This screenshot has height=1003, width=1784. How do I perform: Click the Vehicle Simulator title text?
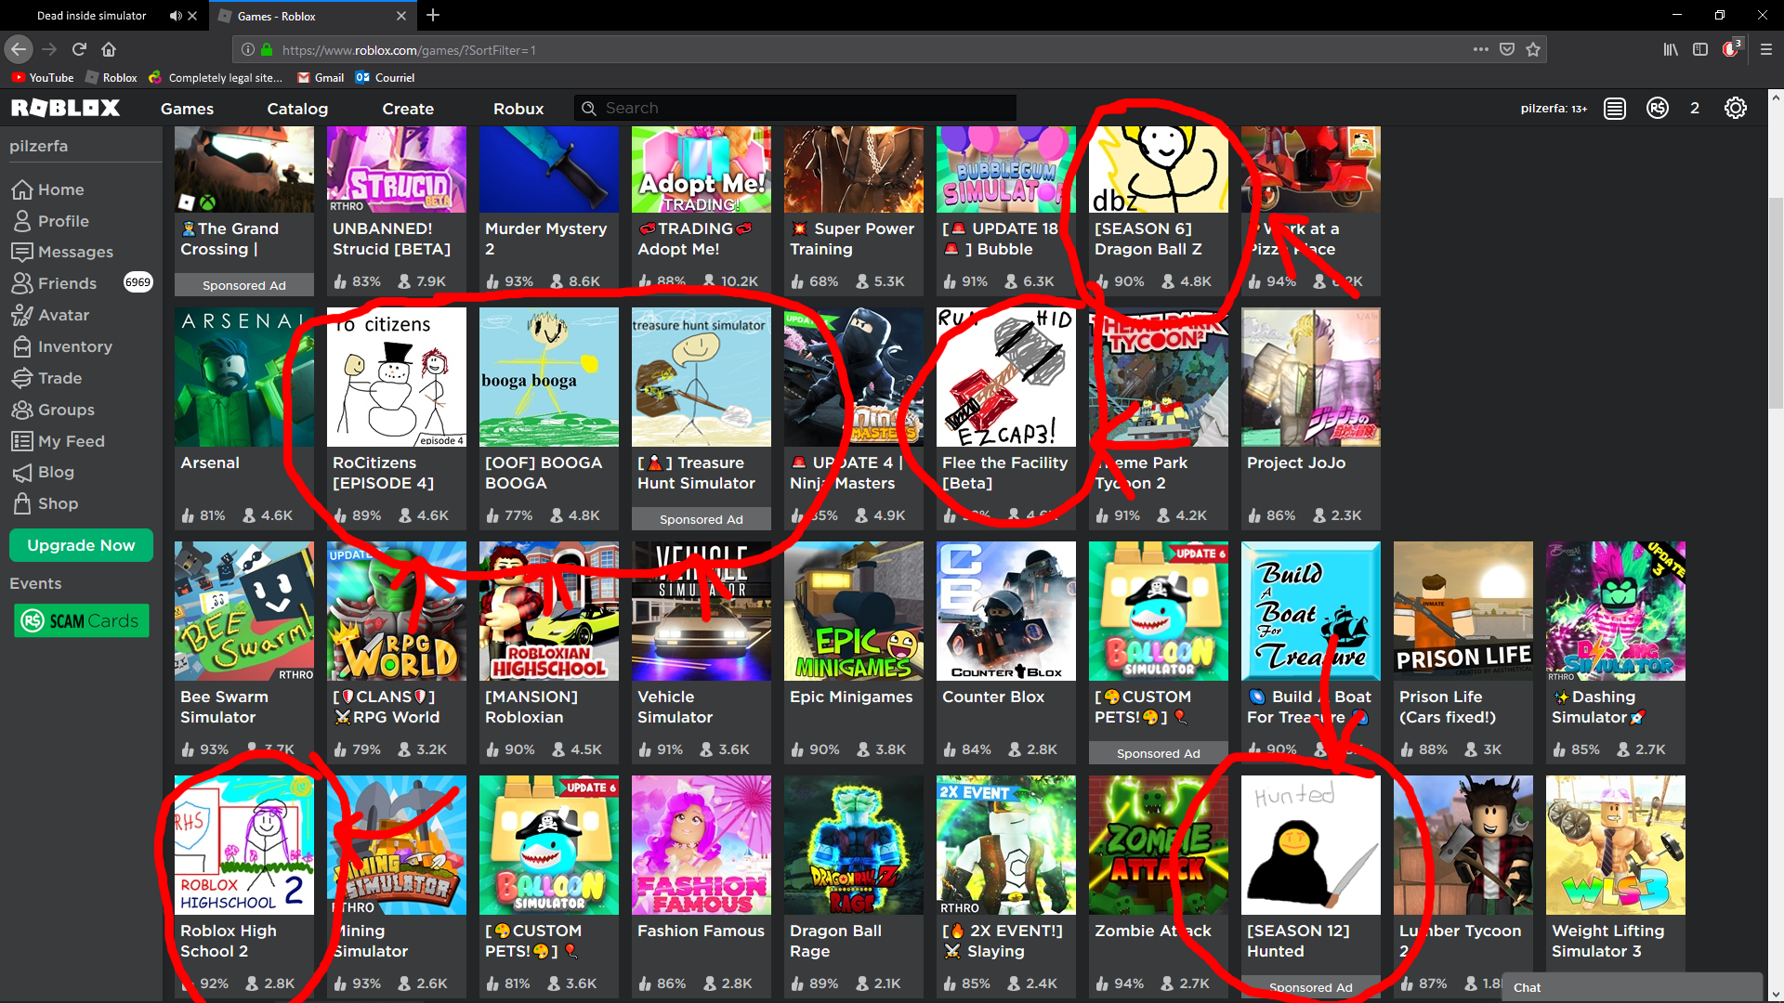675,707
